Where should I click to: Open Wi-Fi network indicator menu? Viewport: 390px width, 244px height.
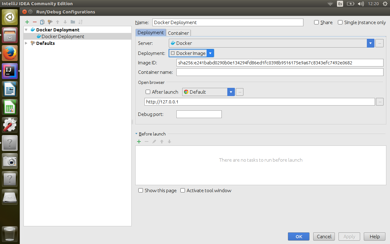tap(330, 4)
